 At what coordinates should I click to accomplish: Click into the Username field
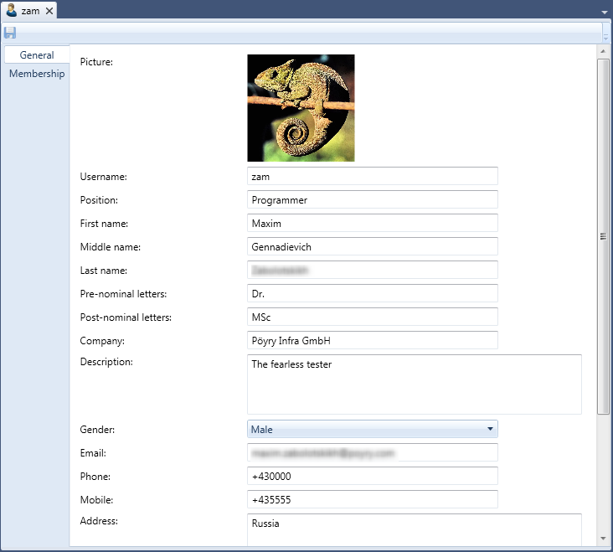373,177
